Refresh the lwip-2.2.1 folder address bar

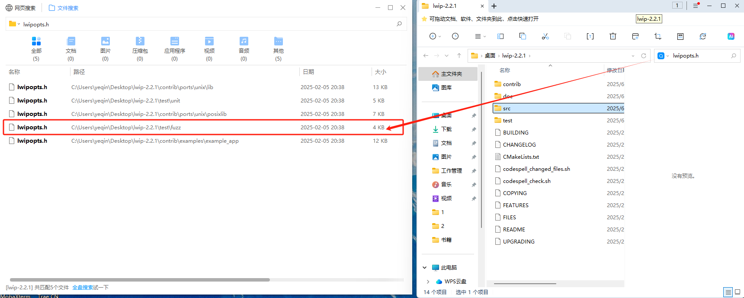point(644,56)
